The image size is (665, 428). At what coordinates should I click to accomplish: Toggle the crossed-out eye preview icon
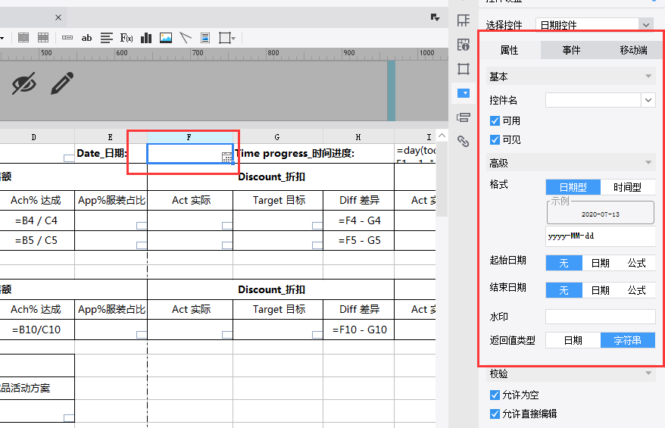point(24,83)
